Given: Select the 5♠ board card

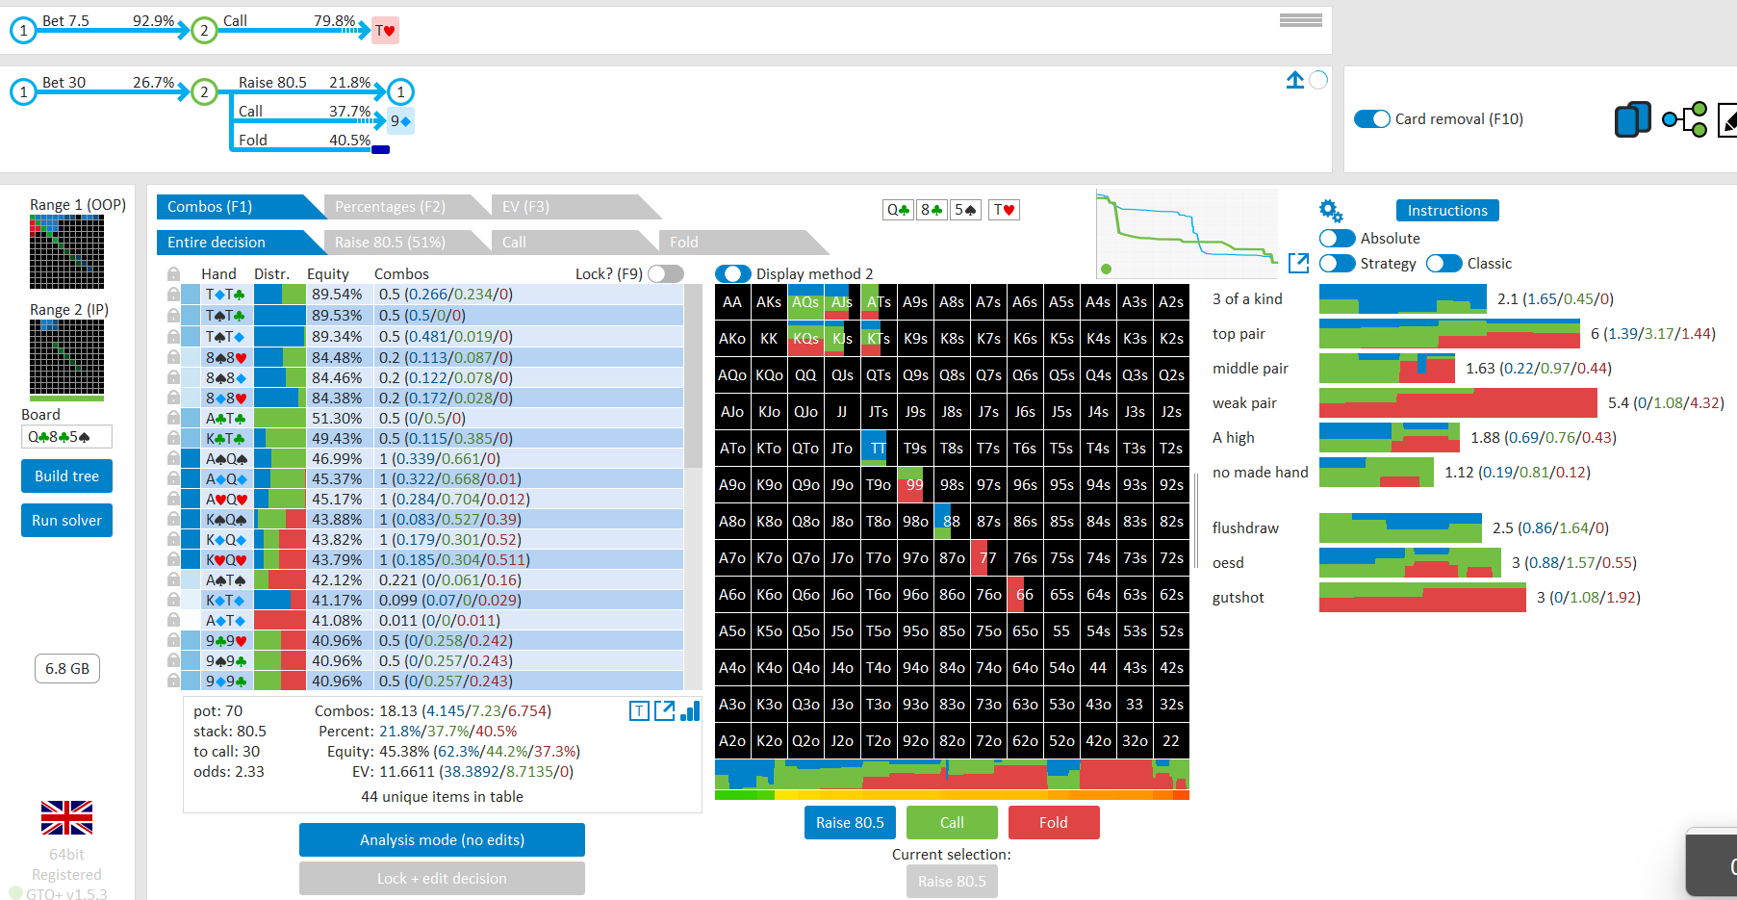Looking at the screenshot, I should (965, 210).
